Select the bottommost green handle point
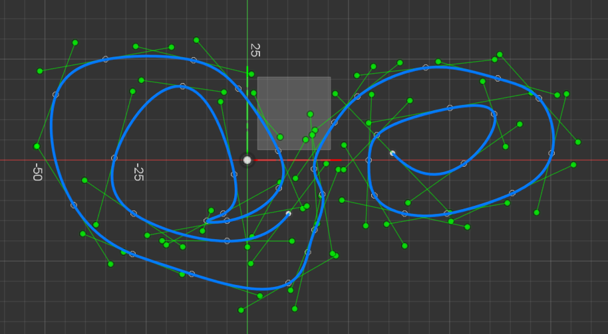Image resolution: width=608 pixels, height=334 pixels. [x=241, y=310]
